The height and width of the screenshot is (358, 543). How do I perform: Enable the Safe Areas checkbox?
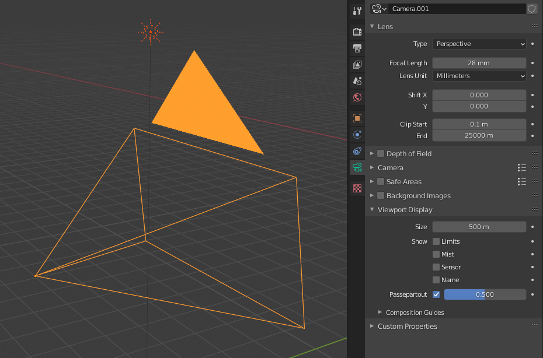point(381,181)
